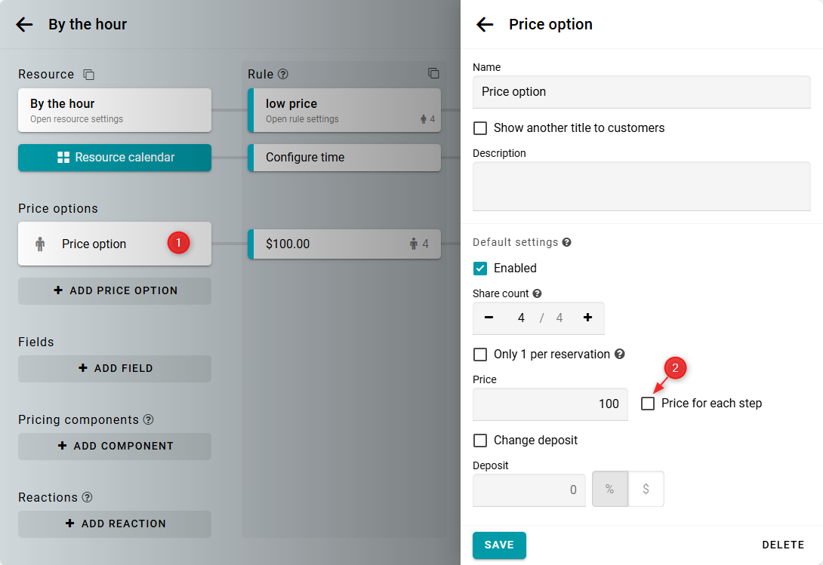Uncheck the Enabled checkbox
The height and width of the screenshot is (565, 823).
(480, 269)
